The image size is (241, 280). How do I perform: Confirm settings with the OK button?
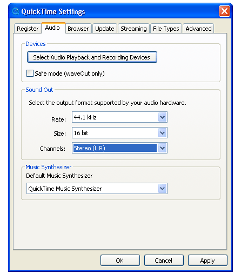[120, 261]
